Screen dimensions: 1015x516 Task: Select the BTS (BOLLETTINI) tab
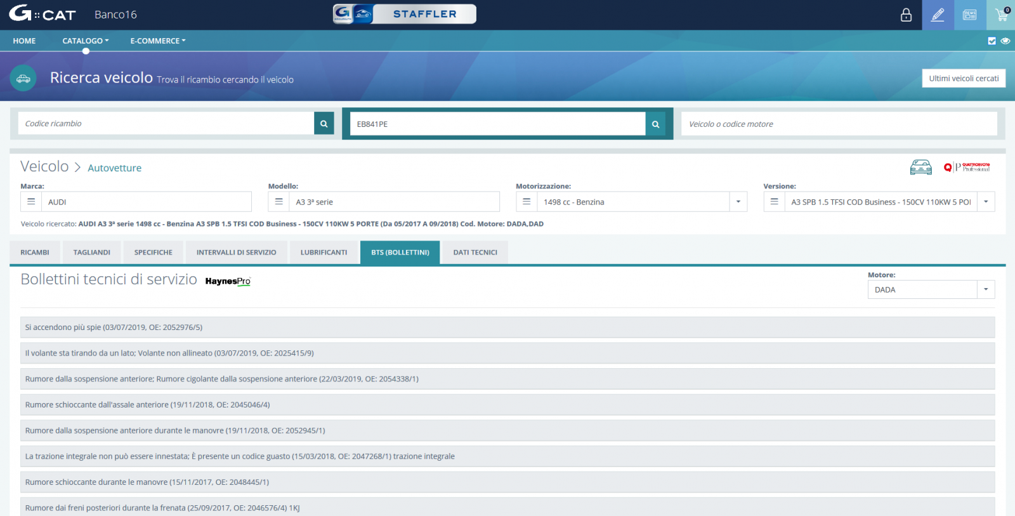pyautogui.click(x=400, y=253)
